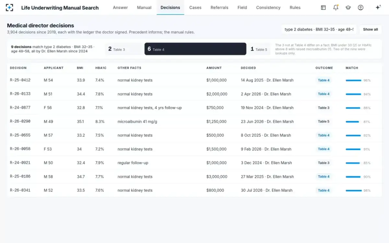
Task: Open the graduation cap training icon
Action: tap(348, 7)
